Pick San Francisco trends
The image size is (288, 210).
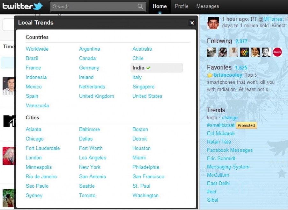(x=148, y=177)
